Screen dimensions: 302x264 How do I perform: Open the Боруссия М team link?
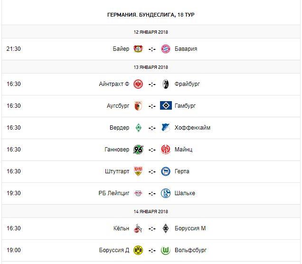click(x=190, y=228)
